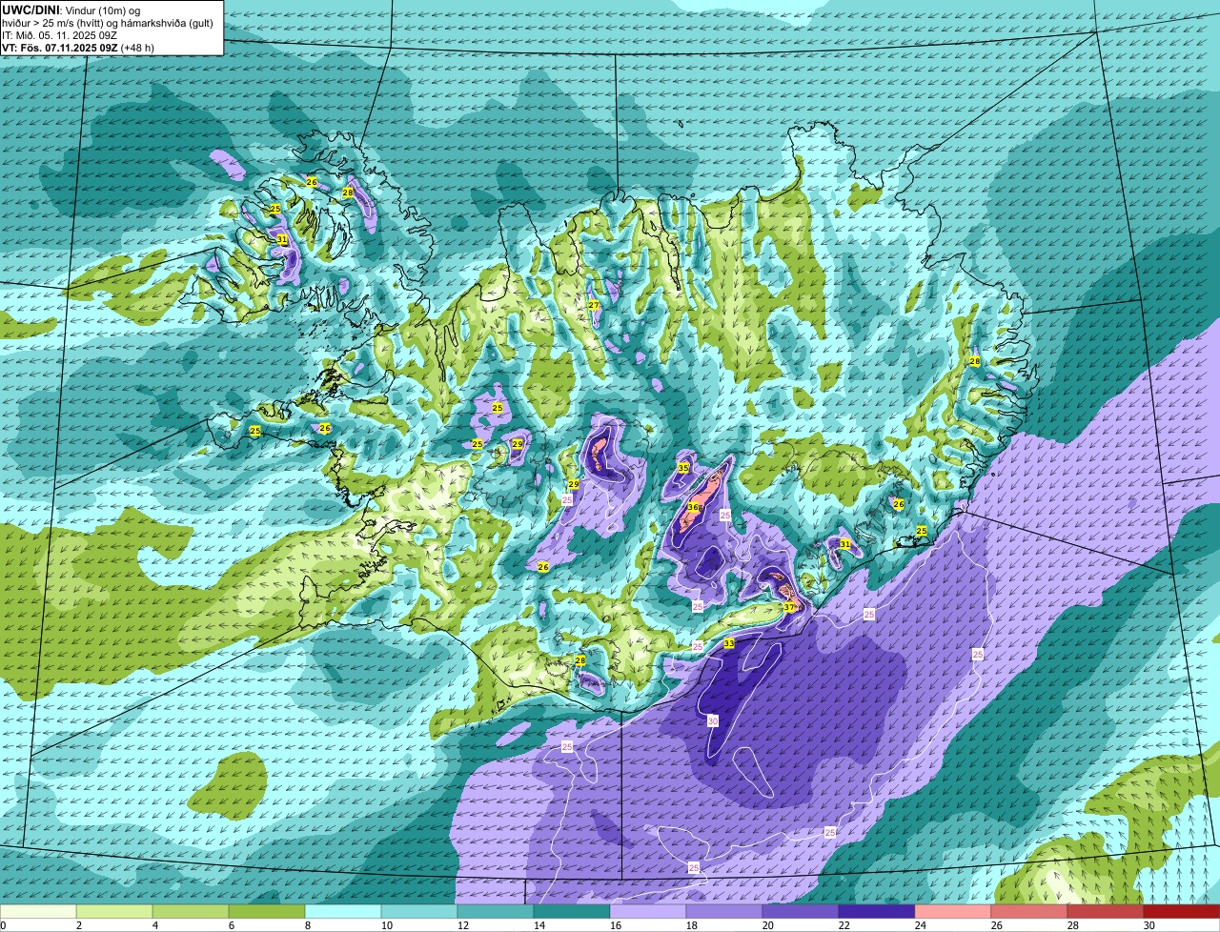Select the salmon legend swatch between 26 and 28
1220x932 pixels.
coord(1029,911)
